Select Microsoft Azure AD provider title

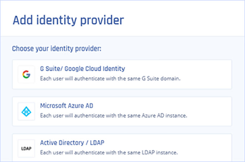pos(67,105)
